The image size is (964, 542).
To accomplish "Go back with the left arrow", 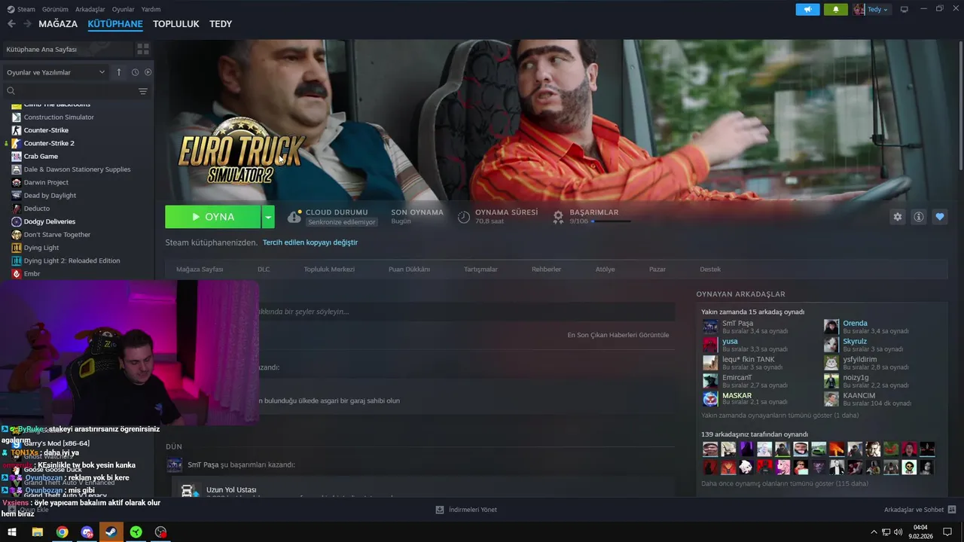I will [x=11, y=24].
